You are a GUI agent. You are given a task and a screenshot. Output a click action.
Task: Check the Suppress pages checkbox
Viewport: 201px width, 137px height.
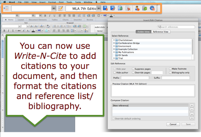133,69
